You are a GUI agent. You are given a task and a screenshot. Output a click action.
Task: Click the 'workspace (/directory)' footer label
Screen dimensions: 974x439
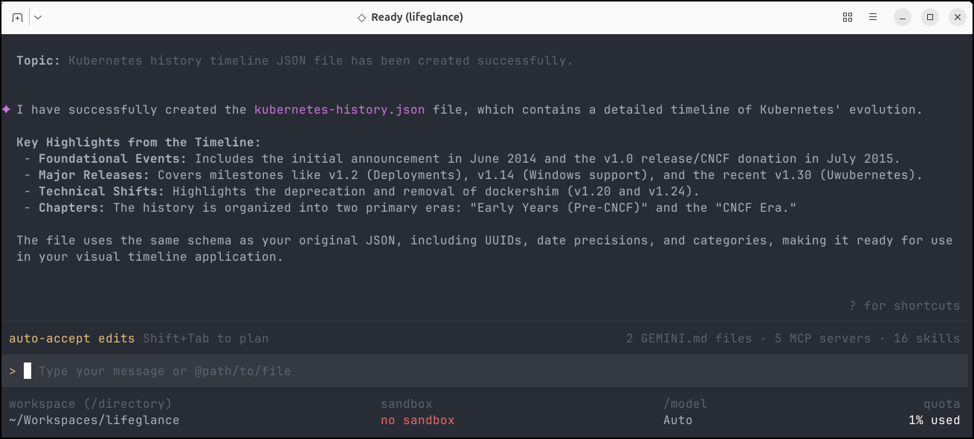click(91, 404)
